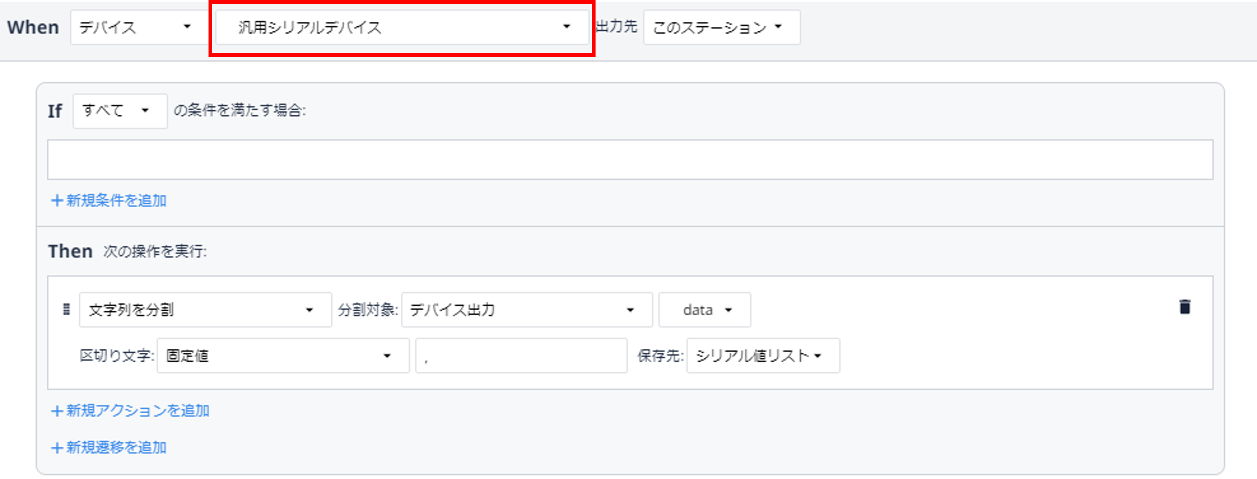The width and height of the screenshot is (1257, 479).
Task: Delete the 文字列を分割 action with trash icon
Action: point(1184,307)
